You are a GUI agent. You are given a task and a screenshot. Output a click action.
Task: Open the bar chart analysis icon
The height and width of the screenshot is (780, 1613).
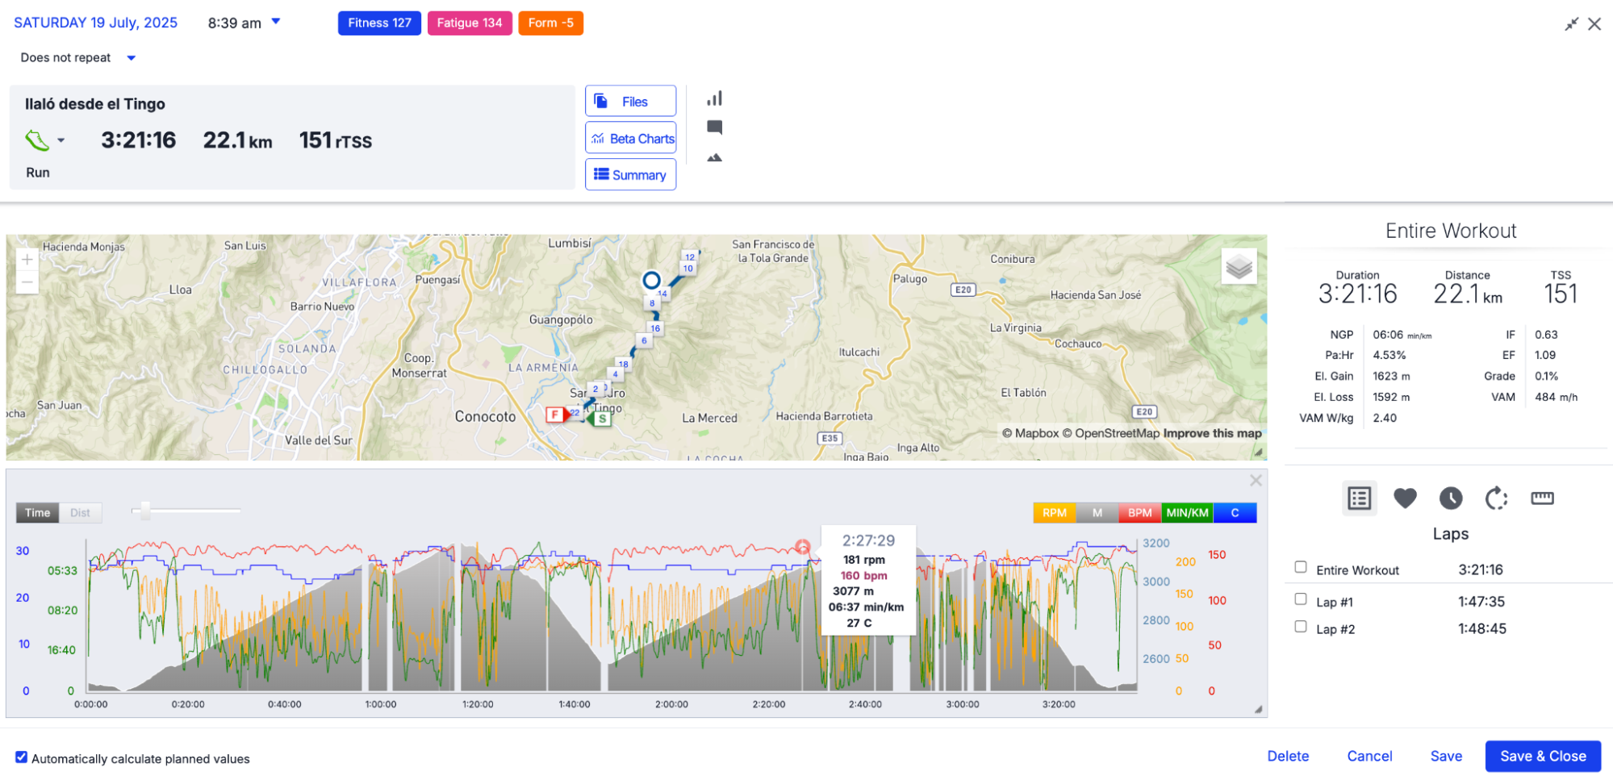pos(714,98)
